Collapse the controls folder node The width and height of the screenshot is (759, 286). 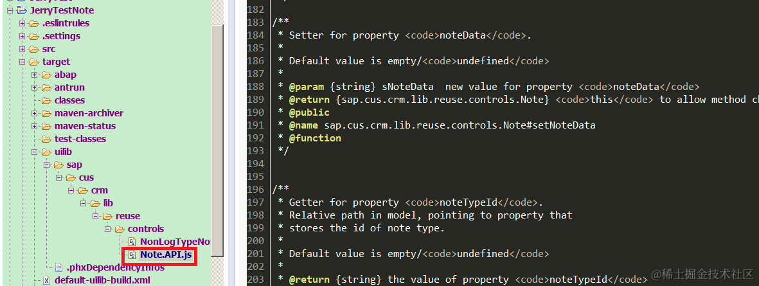pos(108,229)
